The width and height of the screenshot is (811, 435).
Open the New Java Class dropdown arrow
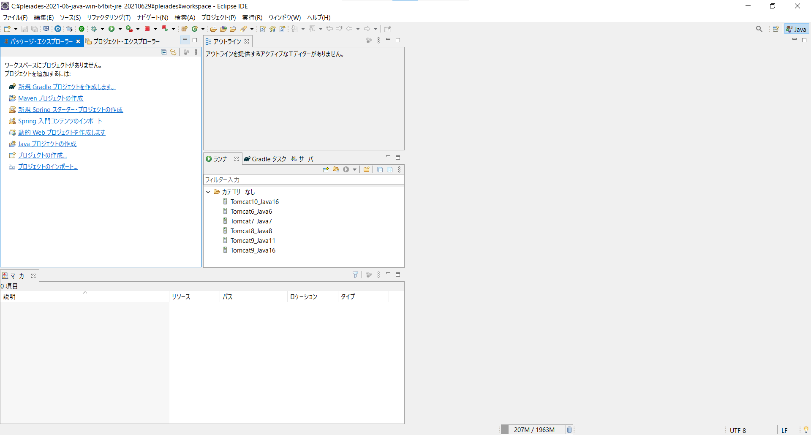tap(203, 29)
